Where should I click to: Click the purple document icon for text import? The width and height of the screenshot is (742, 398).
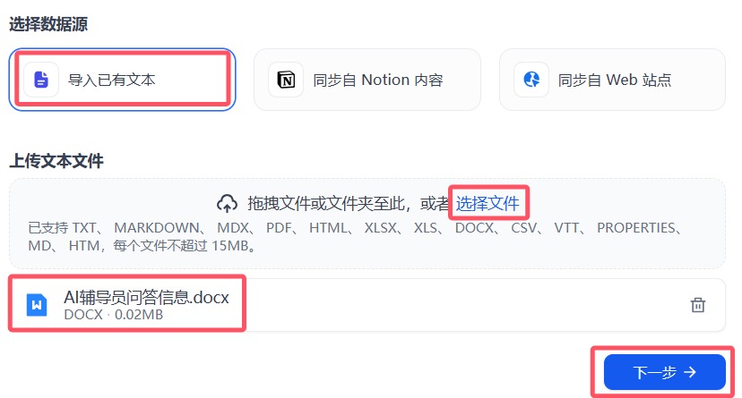click(x=41, y=80)
